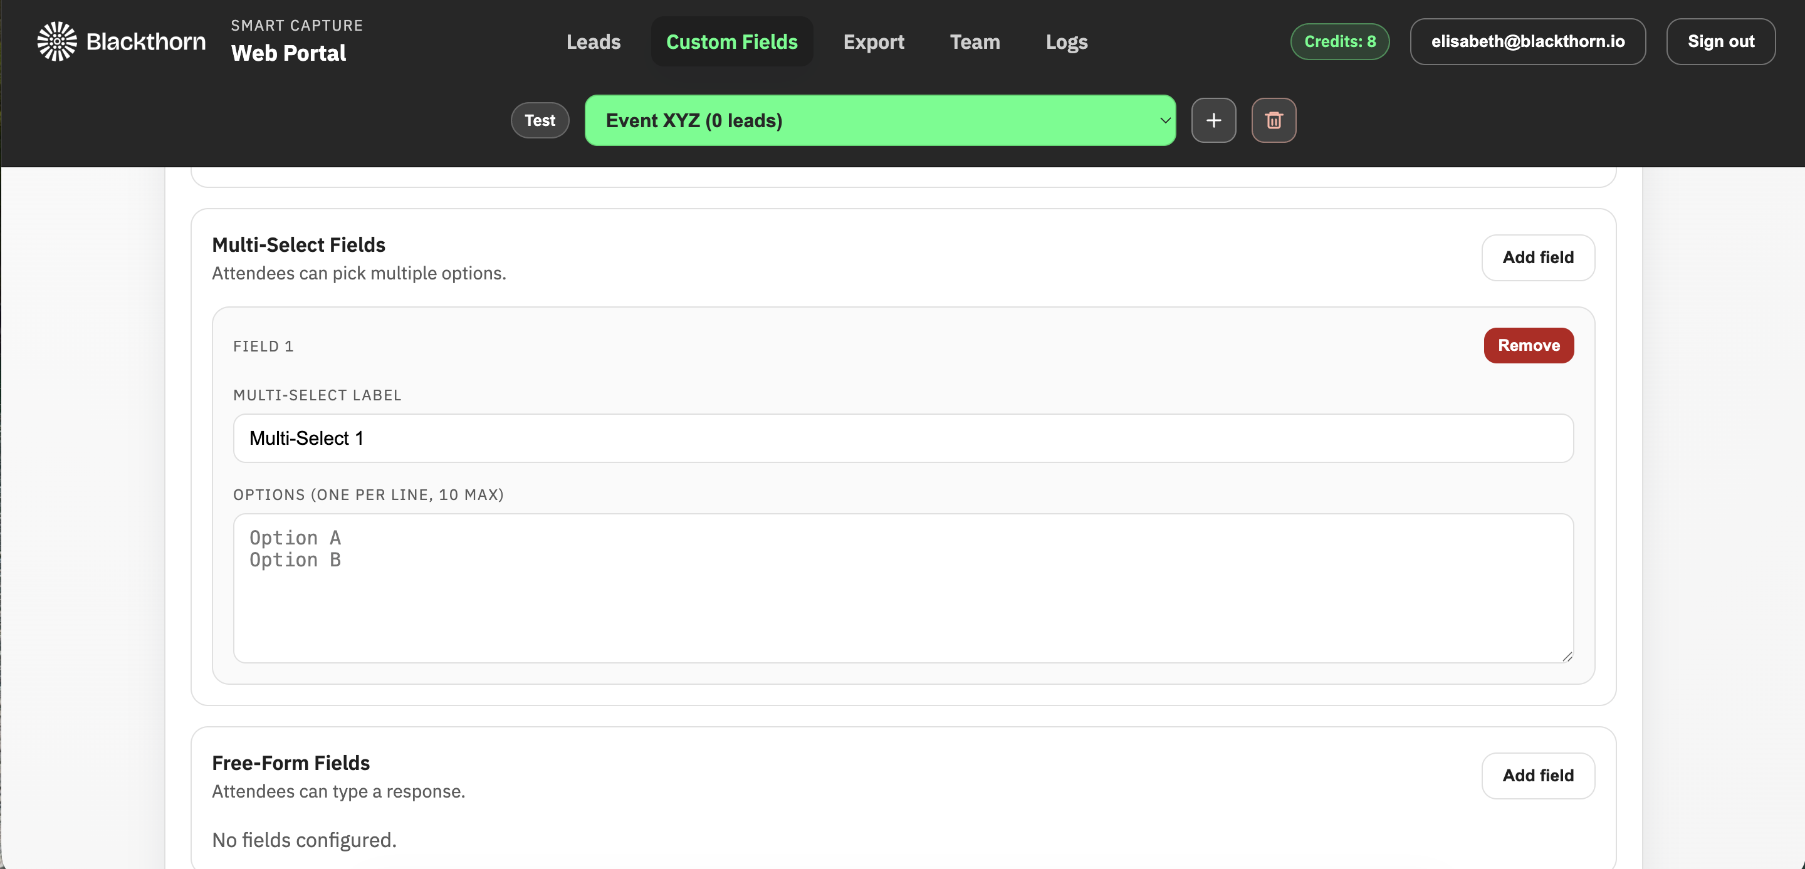1805x869 pixels.
Task: Go to the Logs section
Action: 1067,42
